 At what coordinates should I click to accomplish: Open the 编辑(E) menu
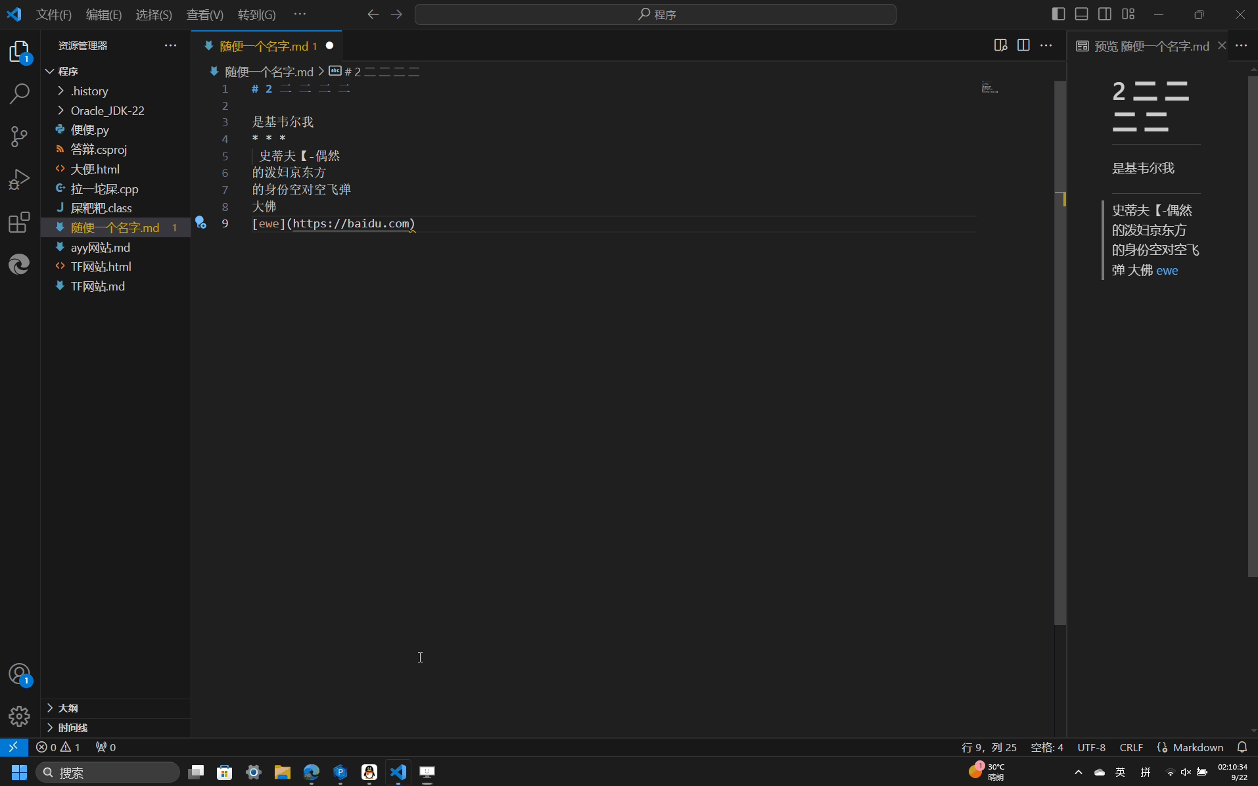(104, 14)
